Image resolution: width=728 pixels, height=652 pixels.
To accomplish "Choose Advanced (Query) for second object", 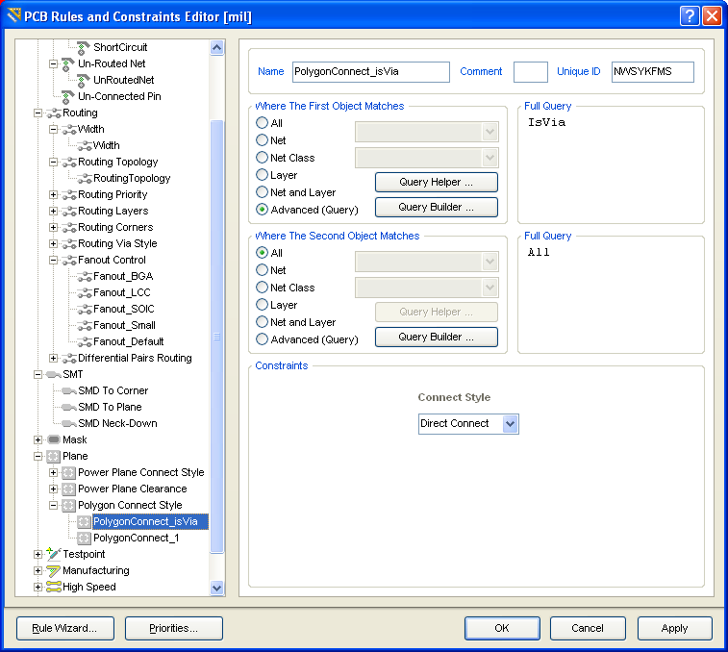I will (262, 339).
